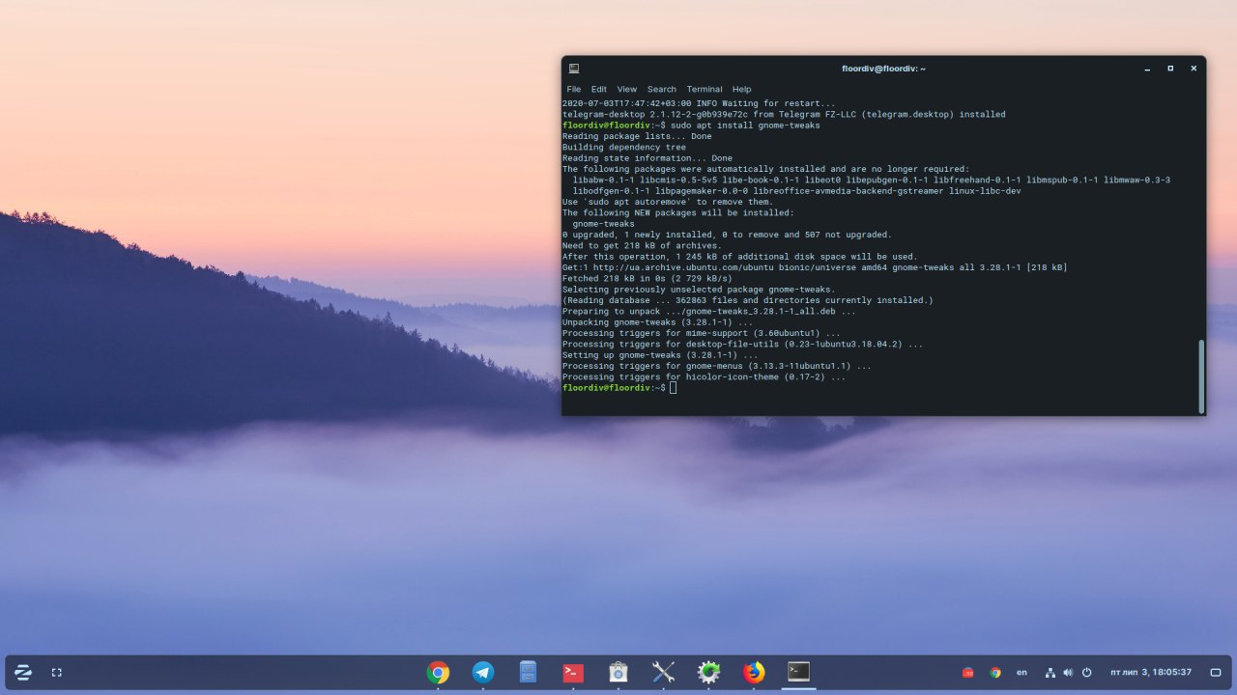Click 'Setting up gnome-tweaks (3.28.1-1)' line
This screenshot has height=695, width=1237.
tap(660, 355)
